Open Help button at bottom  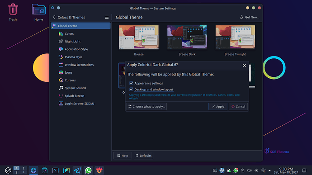pos(123,156)
